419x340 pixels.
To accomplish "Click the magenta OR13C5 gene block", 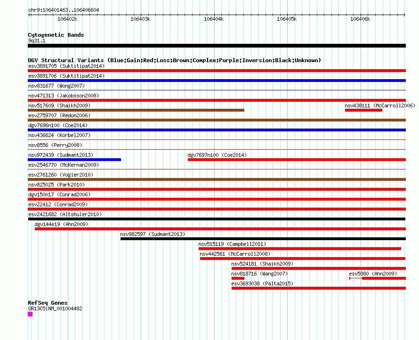I will 30,314.
